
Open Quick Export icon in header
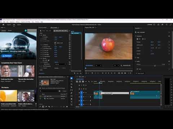pyautogui.click(x=158, y=24)
